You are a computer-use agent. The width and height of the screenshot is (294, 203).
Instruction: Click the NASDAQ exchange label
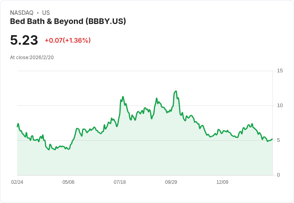tap(22, 13)
